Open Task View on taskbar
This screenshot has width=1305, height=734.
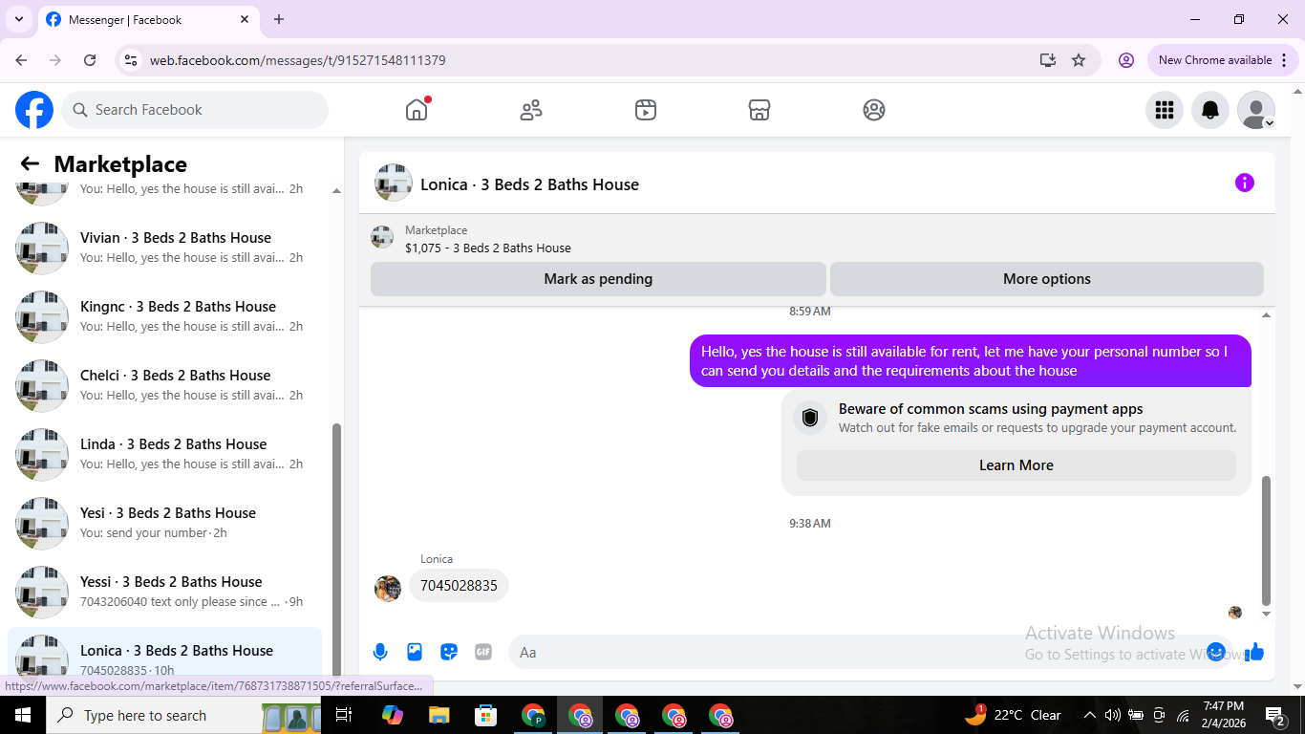[345, 715]
